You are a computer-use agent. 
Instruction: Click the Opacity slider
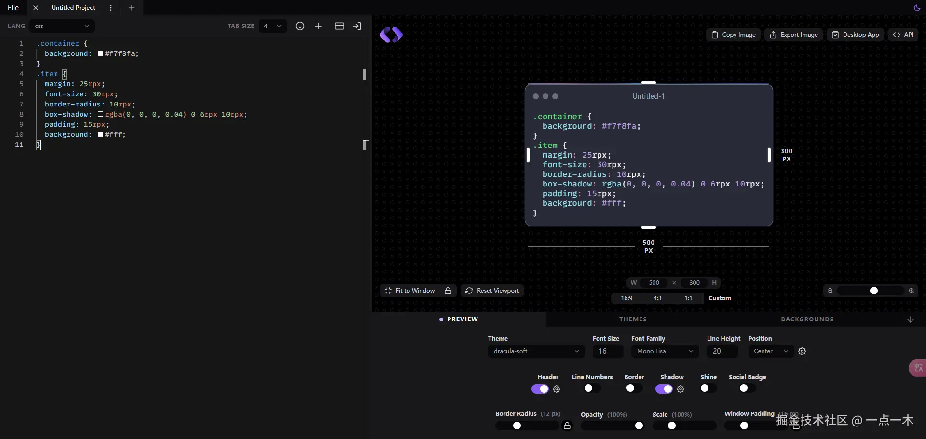(613, 426)
